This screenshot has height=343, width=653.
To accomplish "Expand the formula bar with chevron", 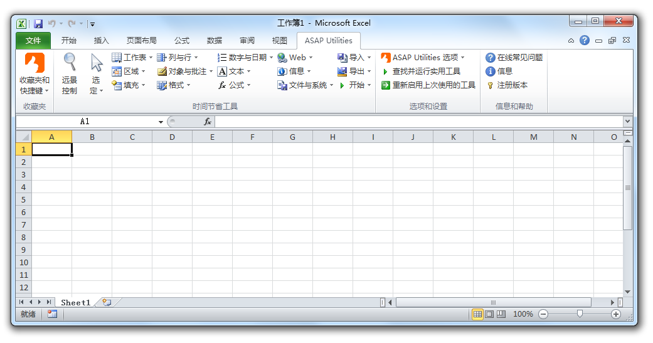I will click(628, 122).
